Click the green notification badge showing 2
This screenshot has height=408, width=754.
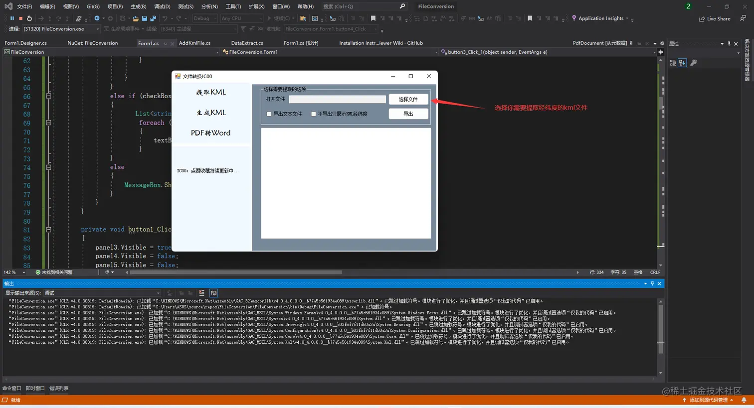click(x=688, y=6)
